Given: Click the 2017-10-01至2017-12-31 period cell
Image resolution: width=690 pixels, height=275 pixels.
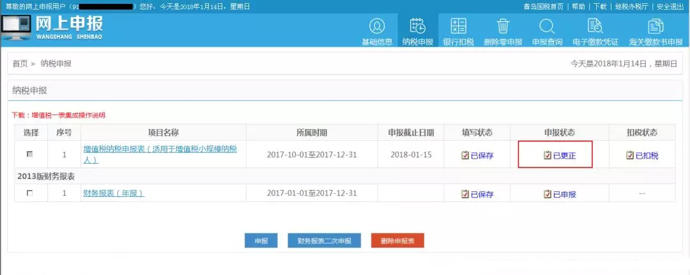Looking at the screenshot, I should point(312,155).
